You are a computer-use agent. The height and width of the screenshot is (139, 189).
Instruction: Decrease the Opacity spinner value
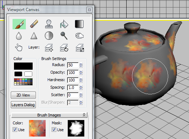[81, 74]
